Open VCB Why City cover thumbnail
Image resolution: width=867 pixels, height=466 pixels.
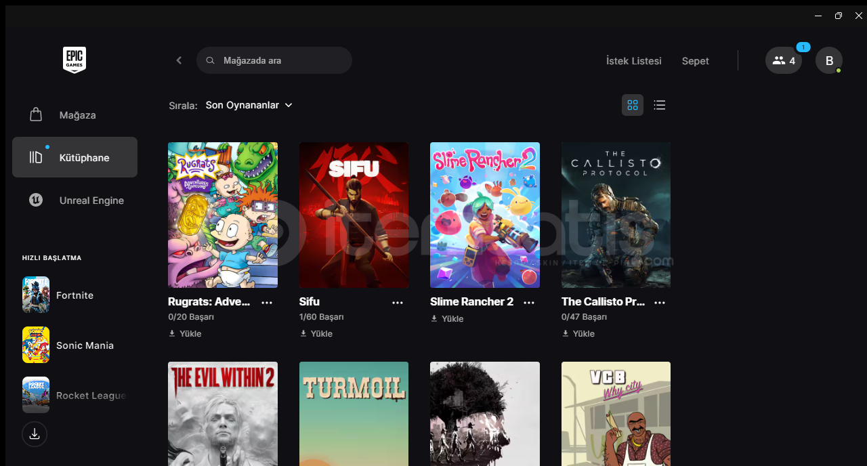616,414
